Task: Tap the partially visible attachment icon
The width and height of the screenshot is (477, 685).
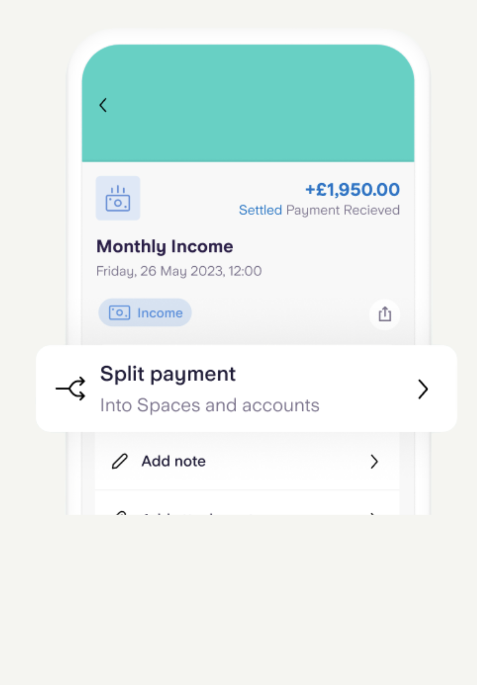Action: pyautogui.click(x=120, y=513)
